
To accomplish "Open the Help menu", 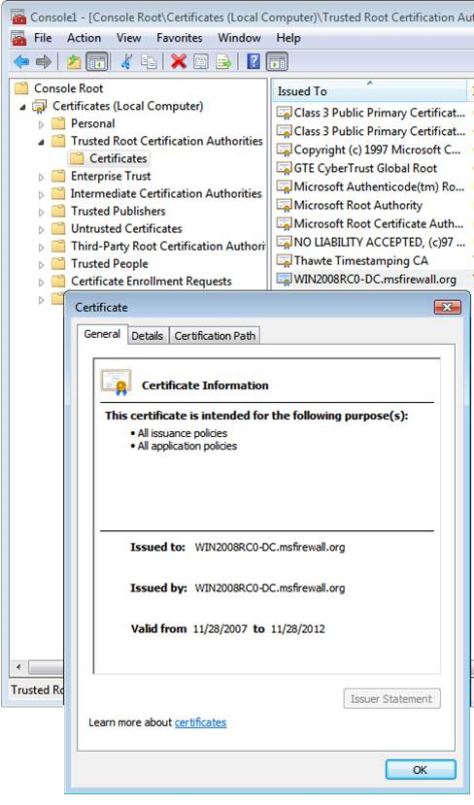I will 288,38.
